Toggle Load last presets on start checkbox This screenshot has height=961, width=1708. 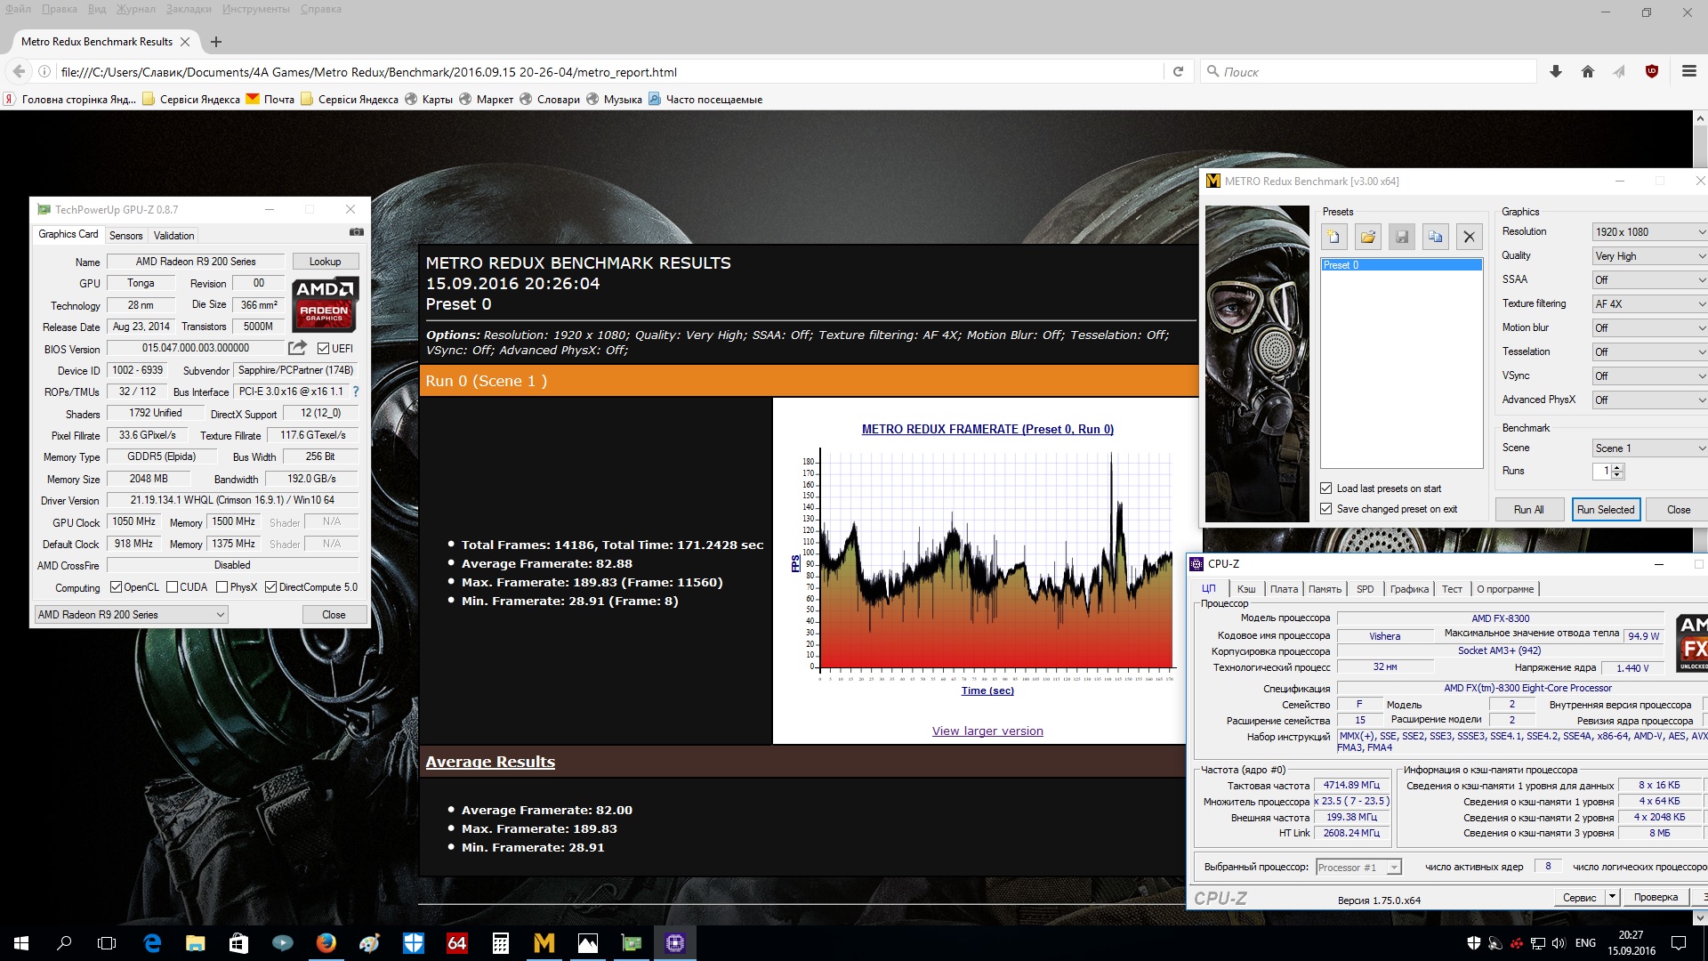(1326, 489)
